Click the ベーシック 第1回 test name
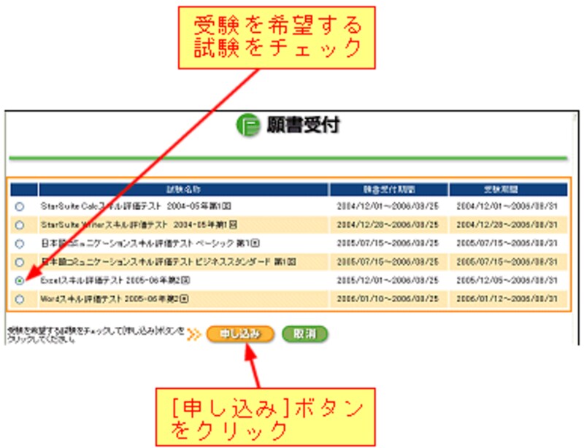 pos(150,243)
